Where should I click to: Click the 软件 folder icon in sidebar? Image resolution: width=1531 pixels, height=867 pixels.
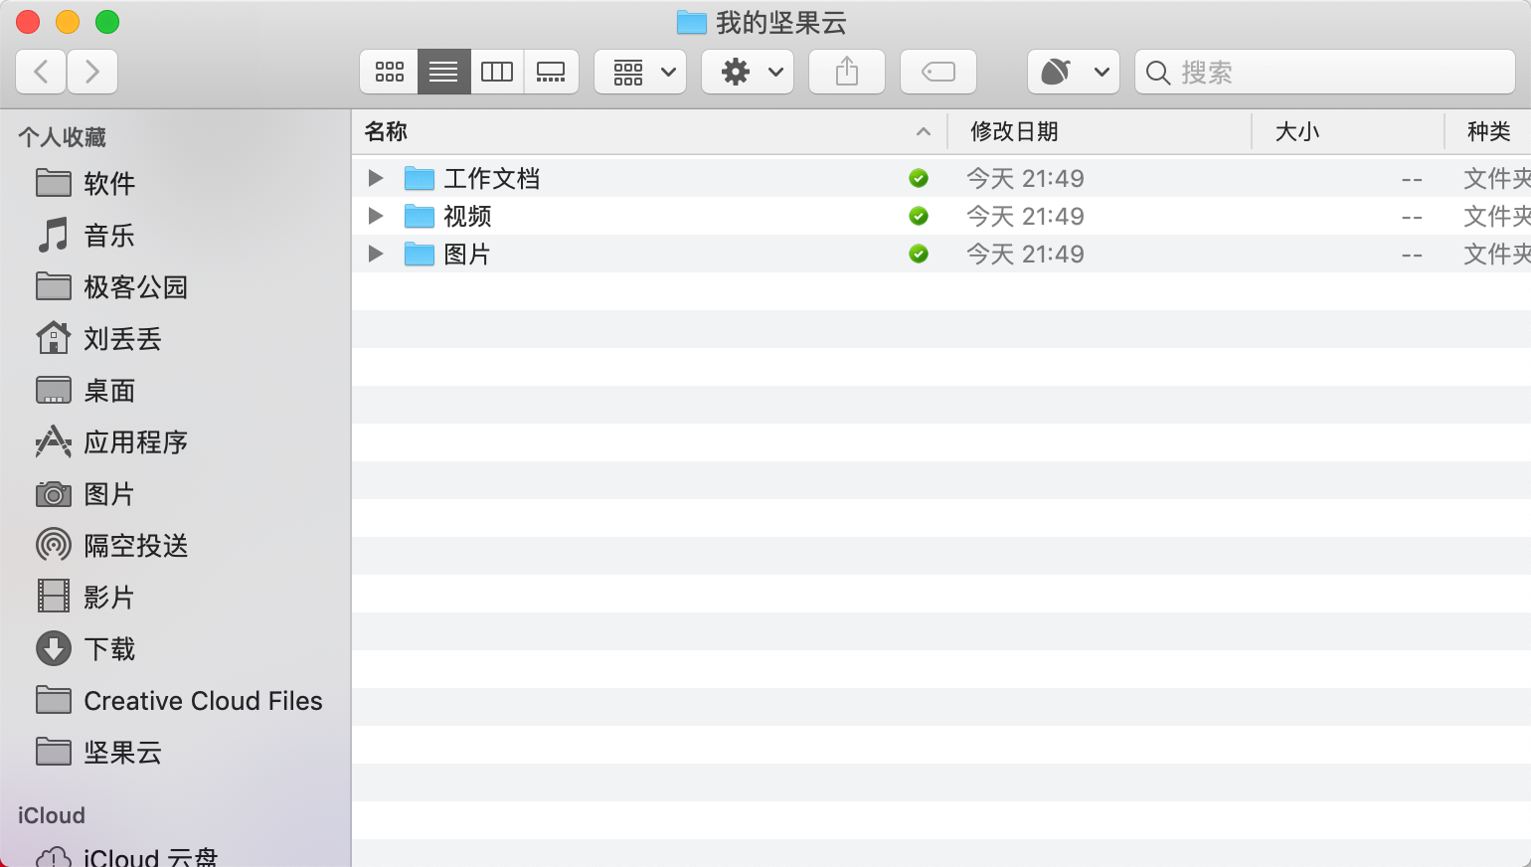pyautogui.click(x=54, y=183)
